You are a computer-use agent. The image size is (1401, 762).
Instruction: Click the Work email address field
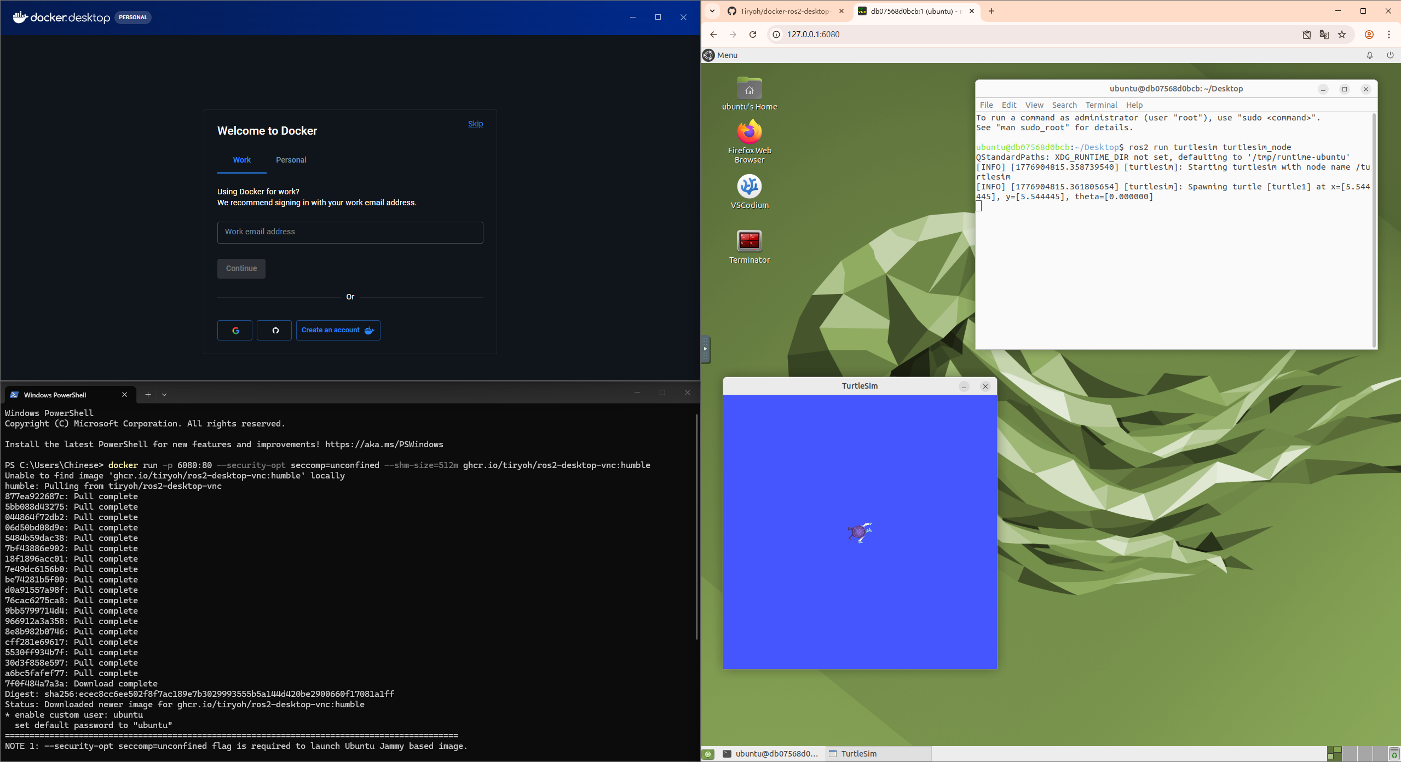coord(350,232)
